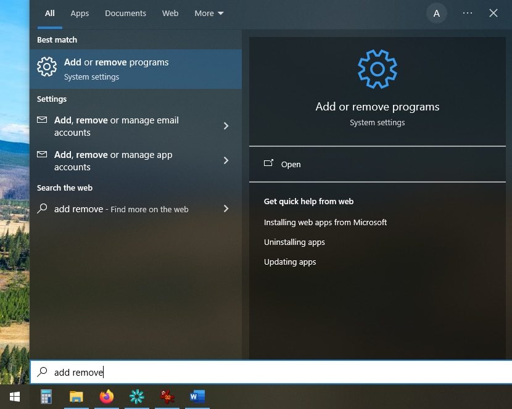
Task: Launch Firefox from the taskbar
Action: [x=106, y=397]
